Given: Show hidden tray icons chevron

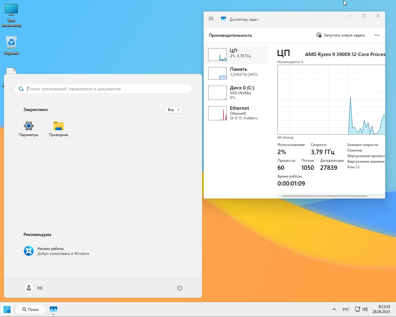Looking at the screenshot, I should tap(334, 309).
